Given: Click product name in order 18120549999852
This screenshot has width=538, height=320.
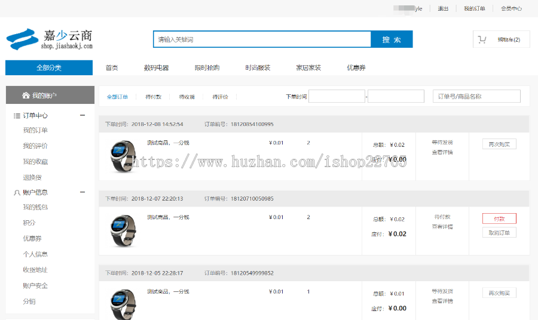Looking at the screenshot, I should (x=168, y=291).
